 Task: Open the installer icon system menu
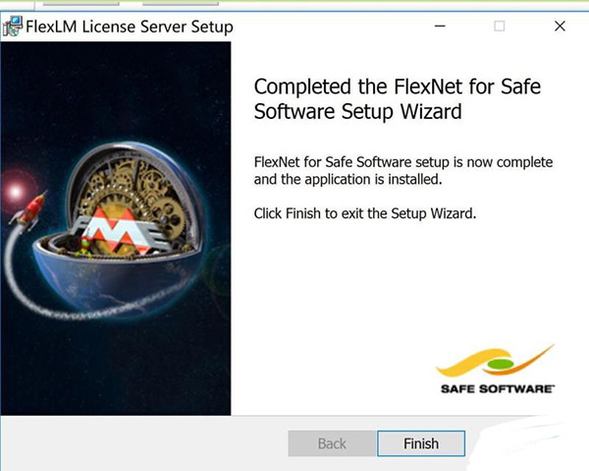(x=12, y=27)
